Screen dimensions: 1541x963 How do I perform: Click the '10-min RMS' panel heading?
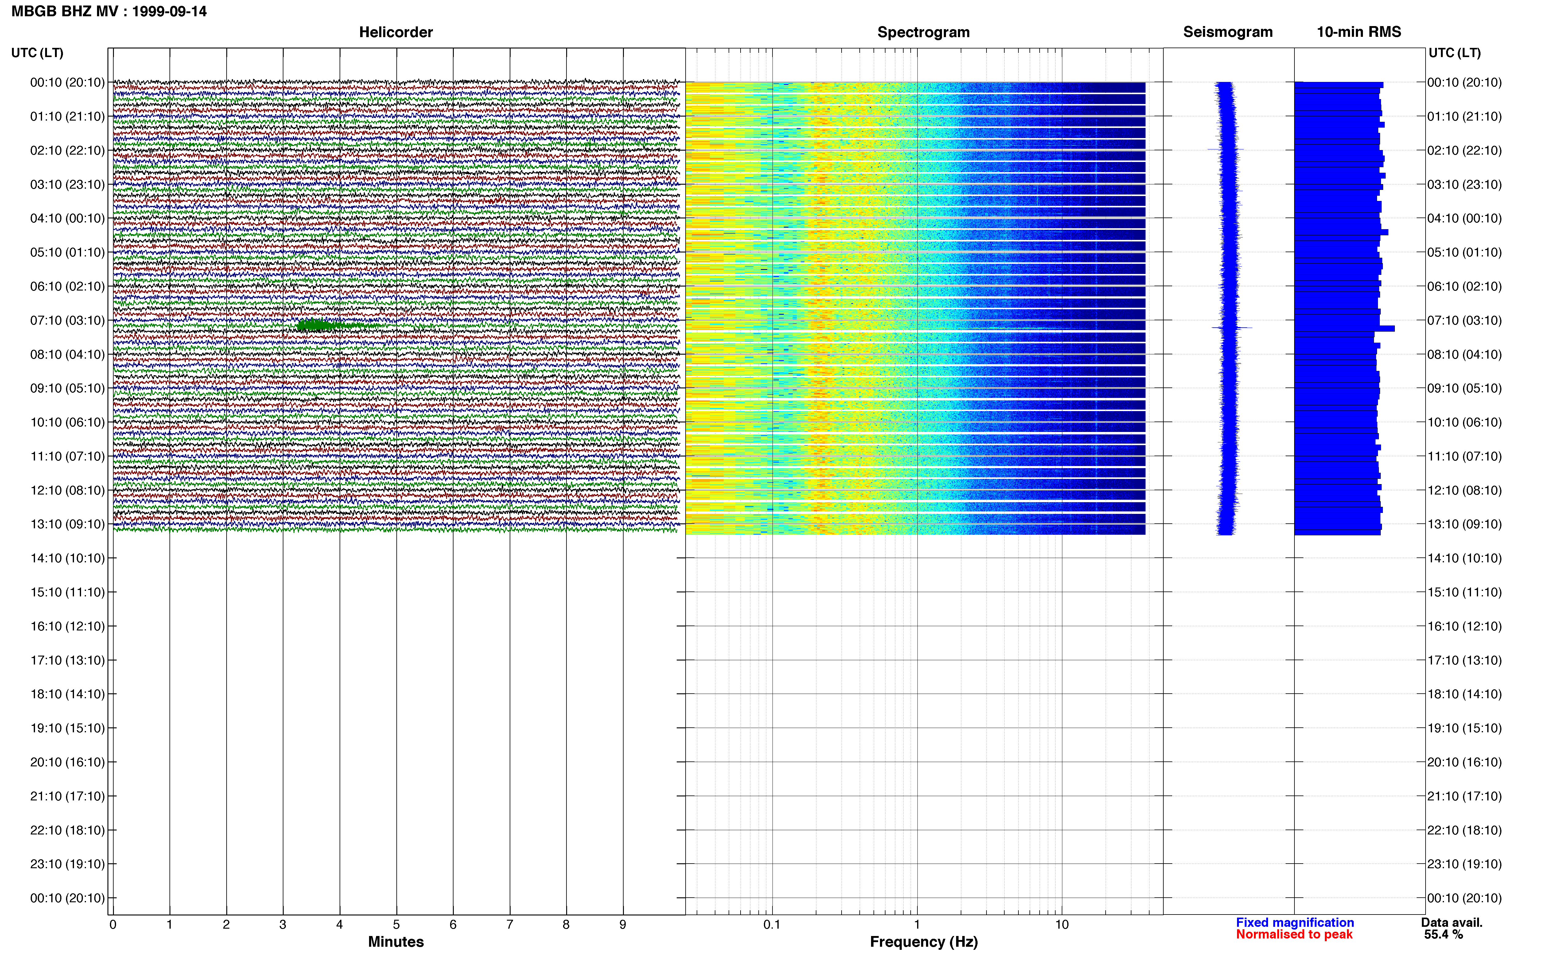pos(1359,32)
